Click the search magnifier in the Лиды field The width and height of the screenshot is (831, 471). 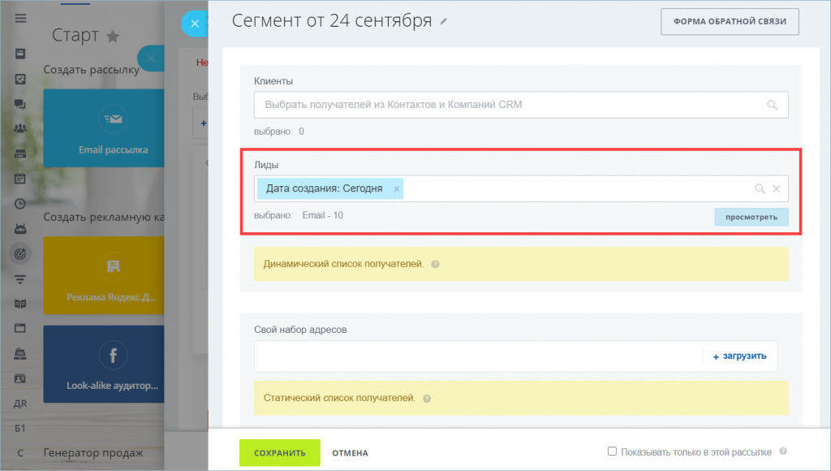760,188
